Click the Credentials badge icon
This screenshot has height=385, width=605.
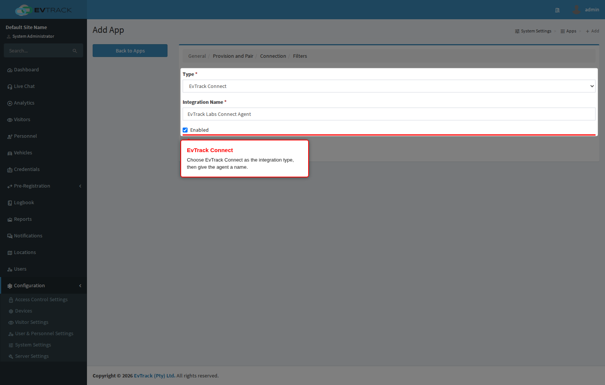10,170
